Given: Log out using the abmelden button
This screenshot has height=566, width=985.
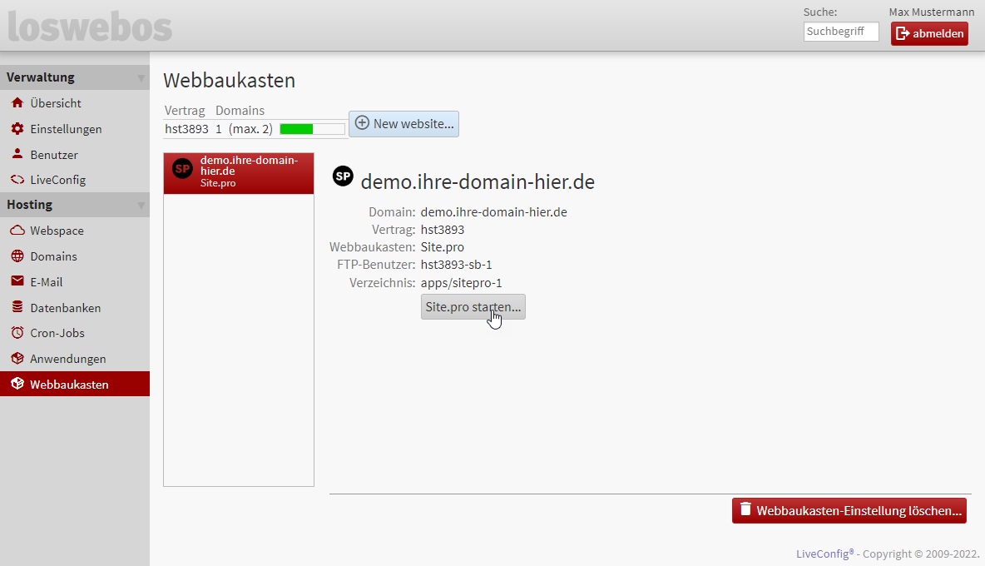Looking at the screenshot, I should pos(929,33).
